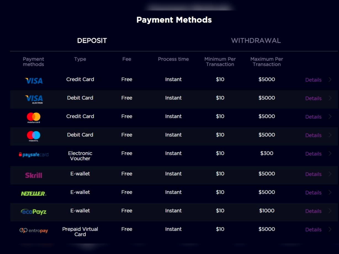Expand the Visa credit card row chevron
The height and width of the screenshot is (254, 339).
(330, 80)
